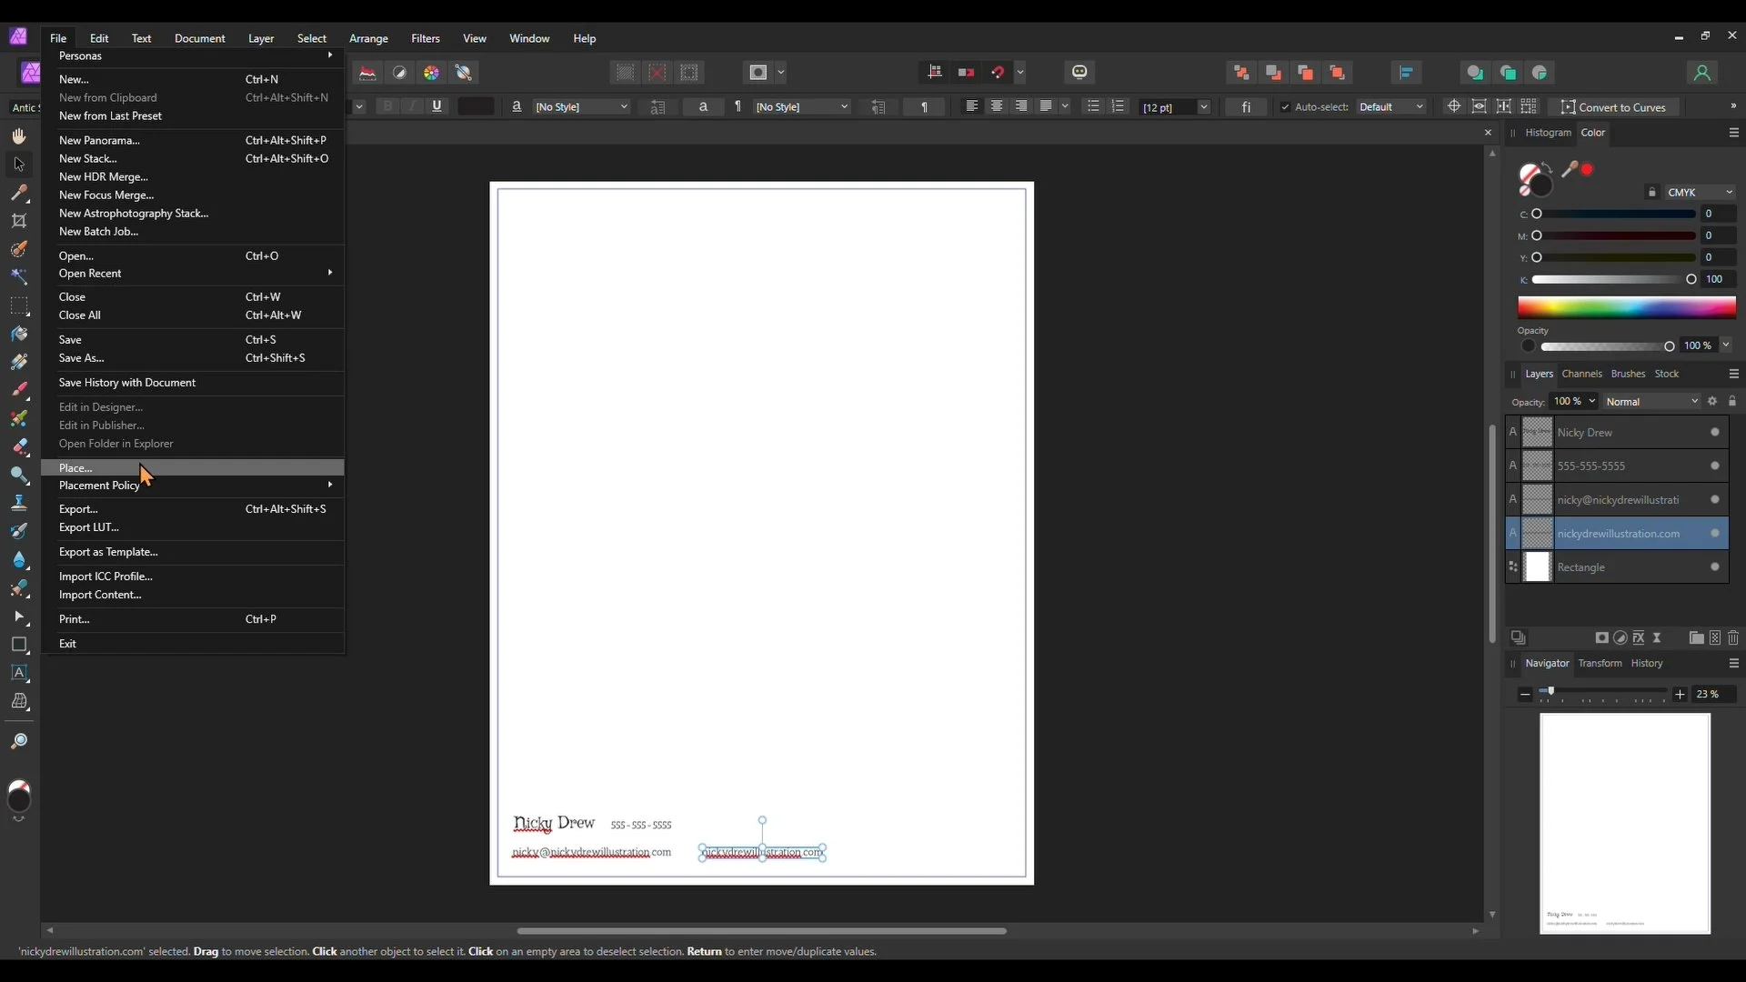Click the Place... menu entry
The height and width of the screenshot is (982, 1746).
tap(76, 468)
